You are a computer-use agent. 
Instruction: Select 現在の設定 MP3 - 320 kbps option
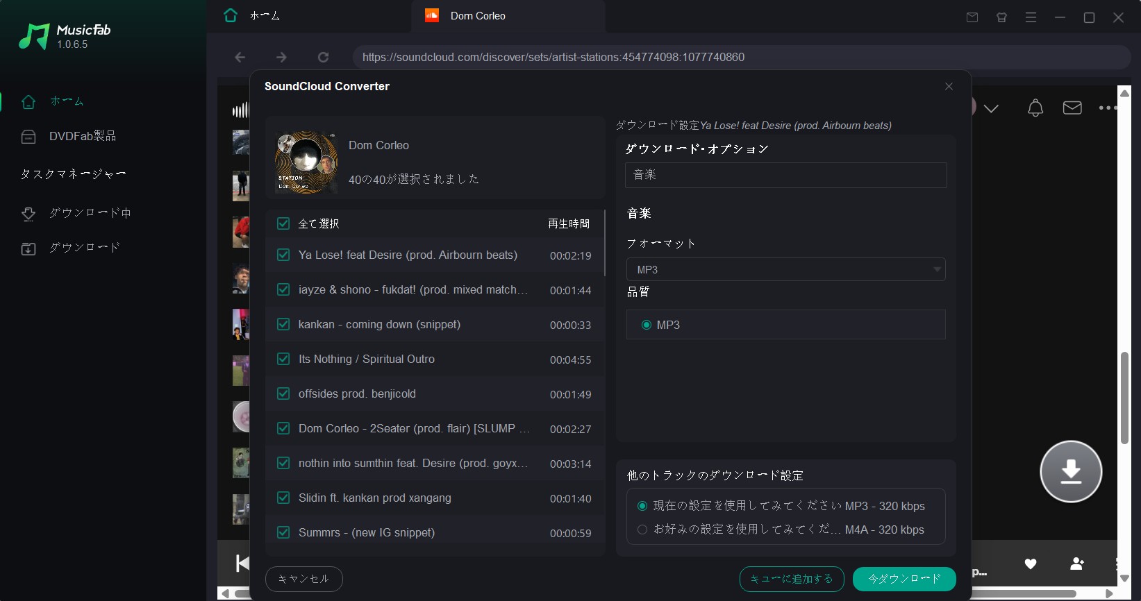coord(642,506)
